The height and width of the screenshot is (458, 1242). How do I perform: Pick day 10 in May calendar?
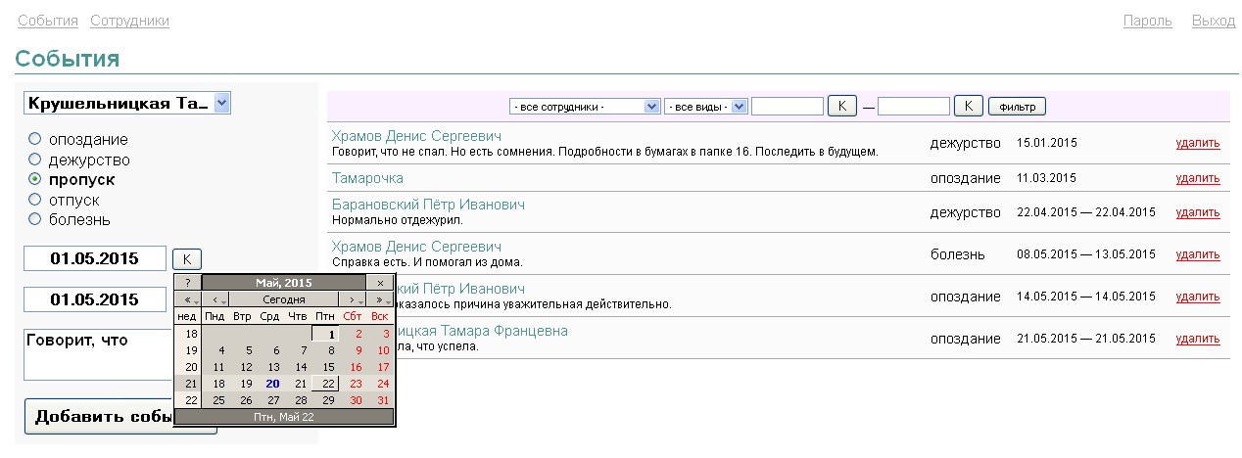(380, 350)
